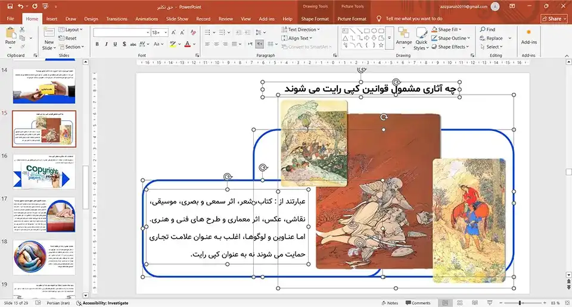Click the yellow text highlight color button
Screen dimensions: 572x307
(173, 44)
